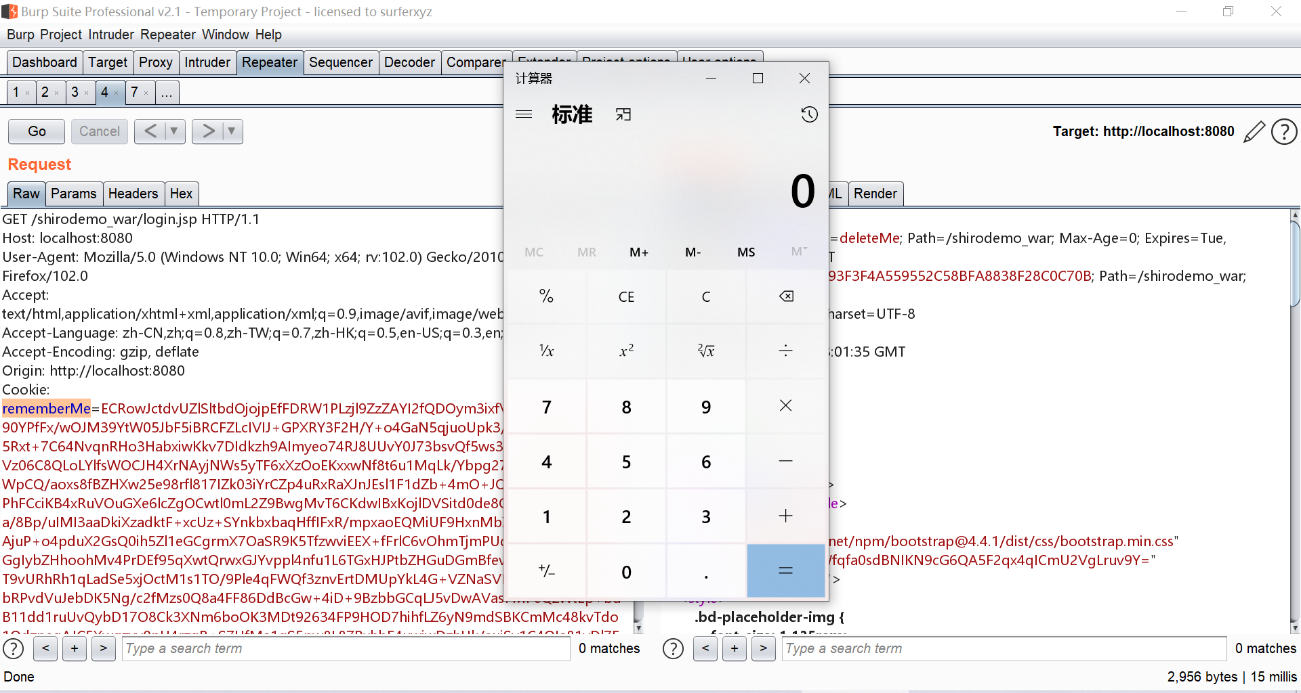Click response search next match button
Image resolution: width=1301 pixels, height=693 pixels.
pos(763,648)
